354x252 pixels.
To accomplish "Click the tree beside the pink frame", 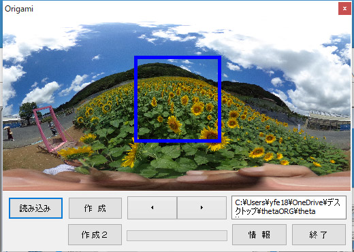I will tap(28, 112).
